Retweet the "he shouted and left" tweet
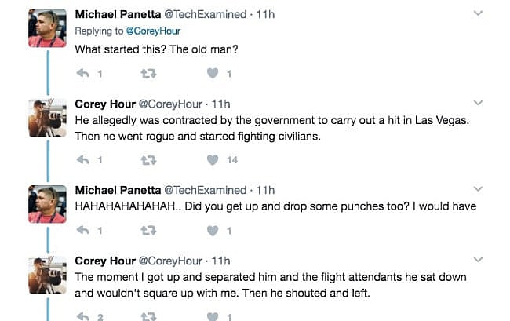The height and width of the screenshot is (321, 510). [x=147, y=316]
